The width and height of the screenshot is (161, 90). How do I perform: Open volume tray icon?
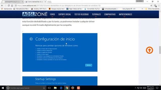(x=141, y=88)
